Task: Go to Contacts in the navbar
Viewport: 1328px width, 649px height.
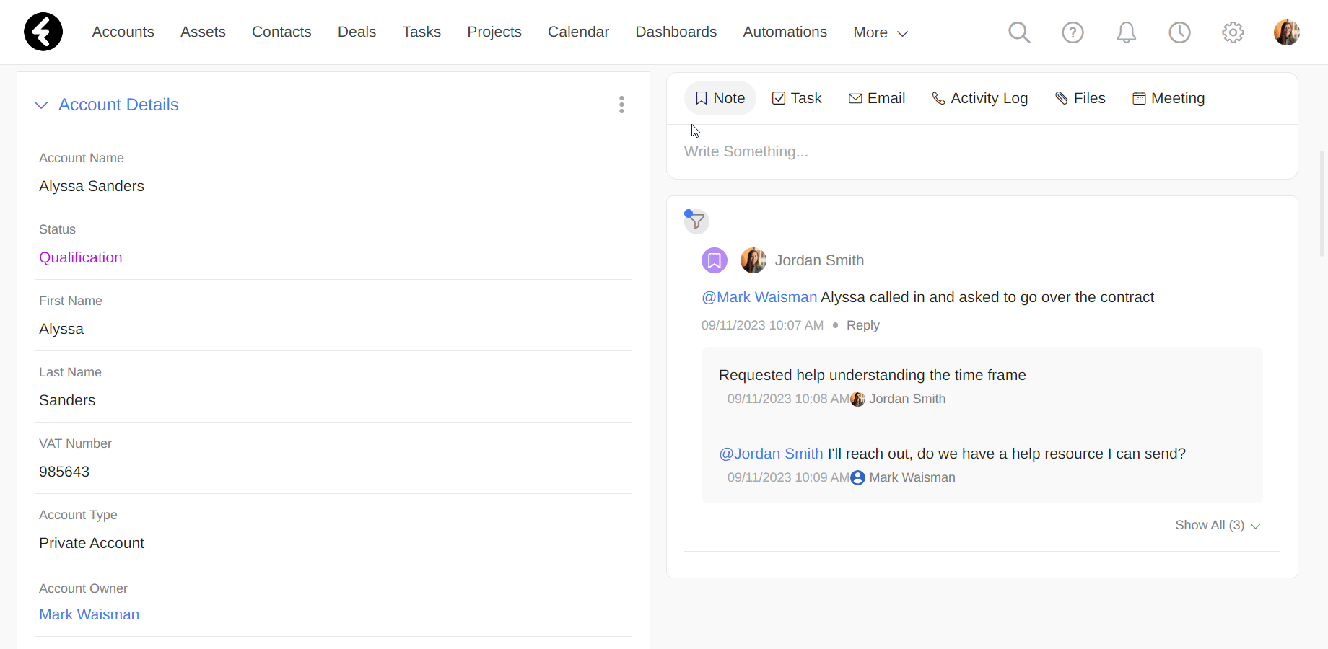Action: tap(281, 32)
